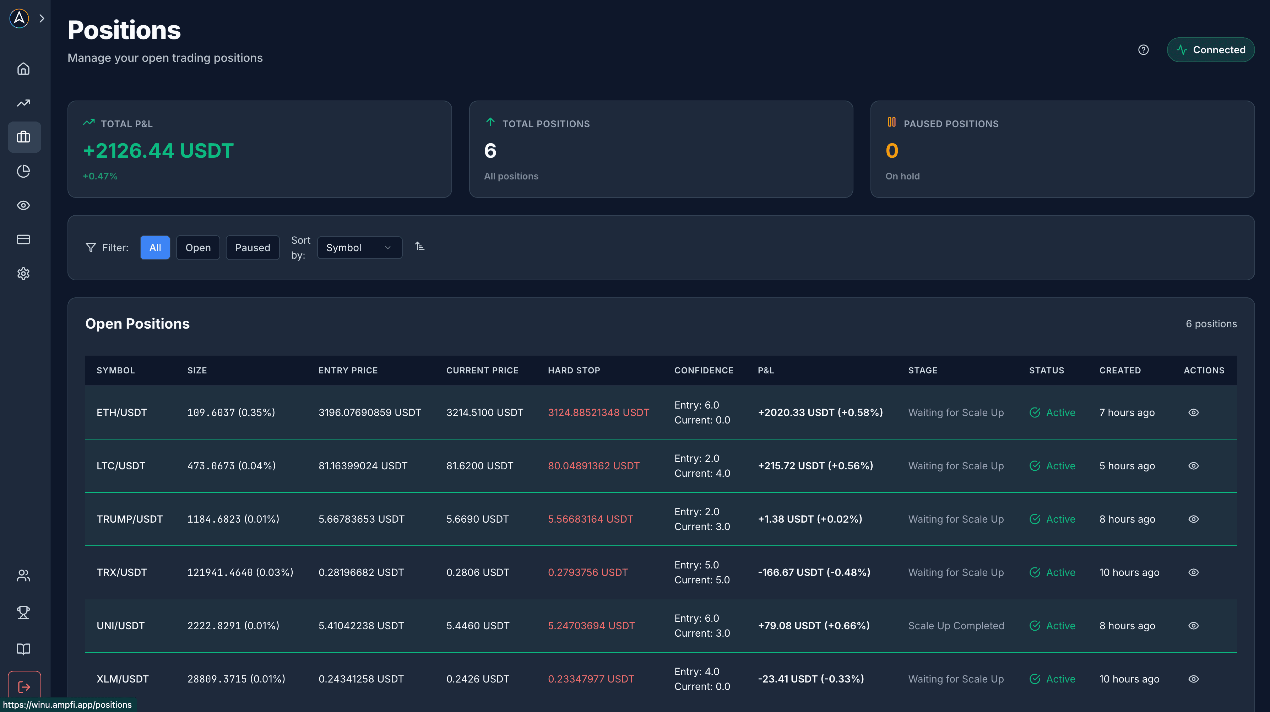Screen dimensions: 1270x712
Task: View details of the ETH/USDT position
Action: (1194, 412)
